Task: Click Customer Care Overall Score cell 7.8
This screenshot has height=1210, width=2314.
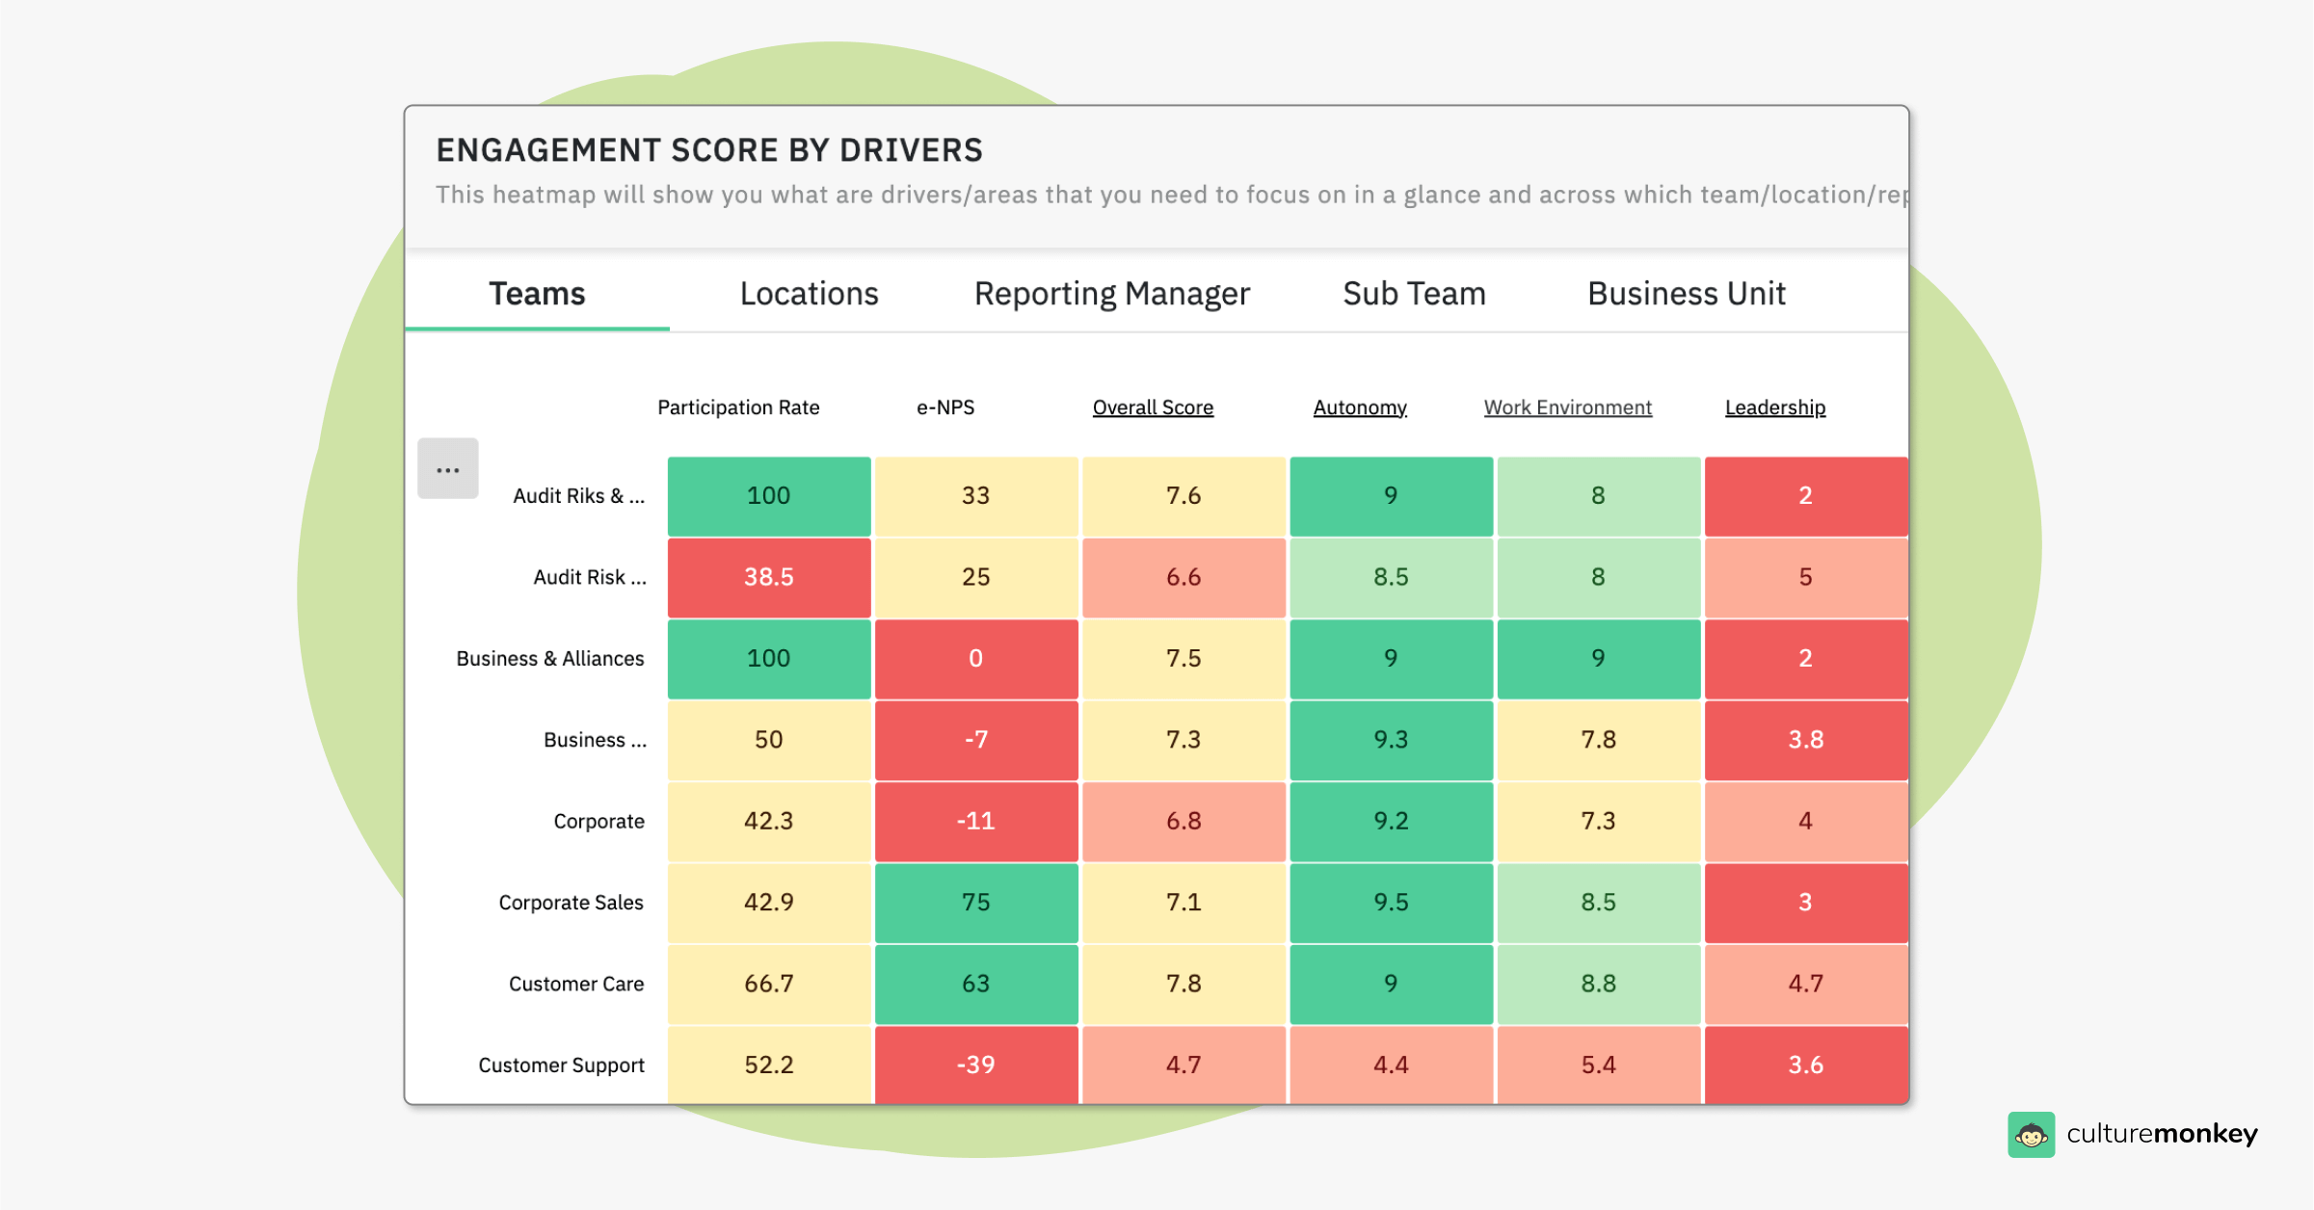Action: (1184, 984)
